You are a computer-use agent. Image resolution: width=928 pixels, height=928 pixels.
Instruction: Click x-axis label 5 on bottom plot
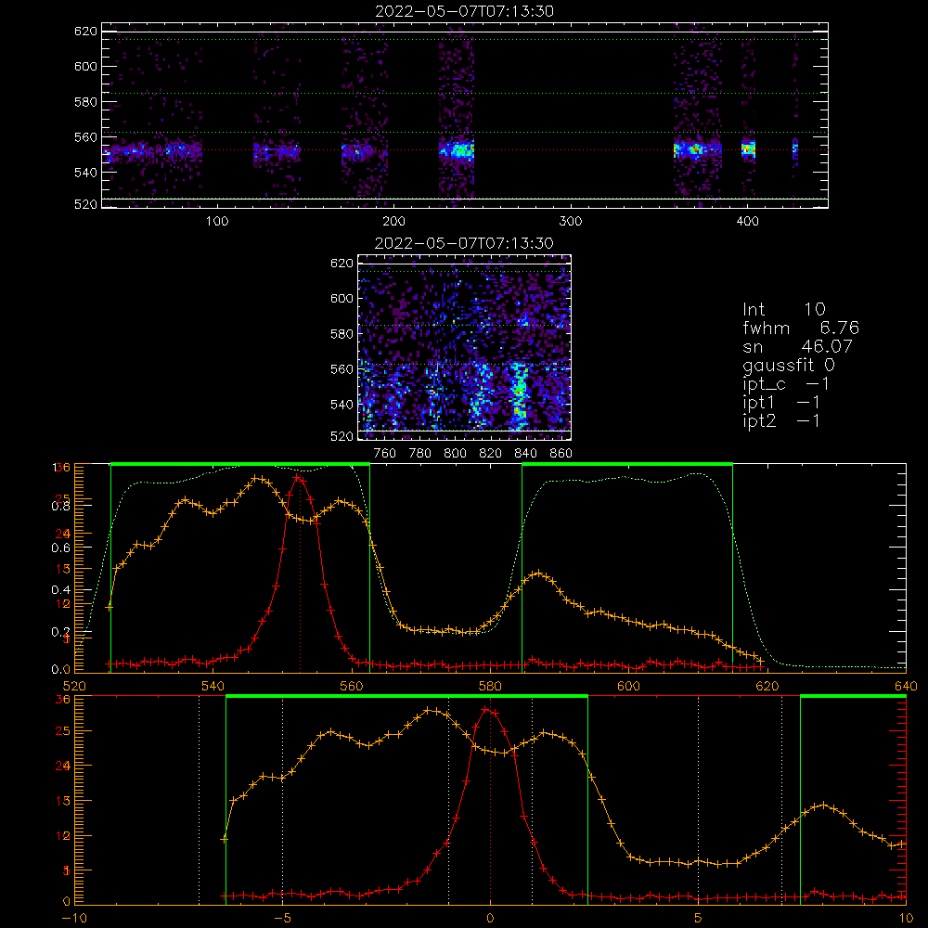tap(698, 918)
